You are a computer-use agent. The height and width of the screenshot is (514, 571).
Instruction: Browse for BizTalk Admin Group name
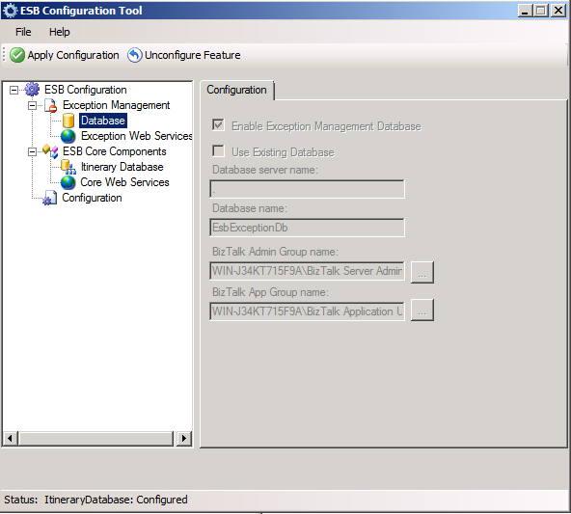422,272
